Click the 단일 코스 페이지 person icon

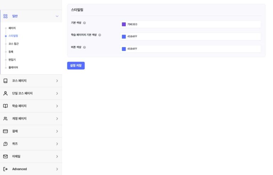click(5, 94)
